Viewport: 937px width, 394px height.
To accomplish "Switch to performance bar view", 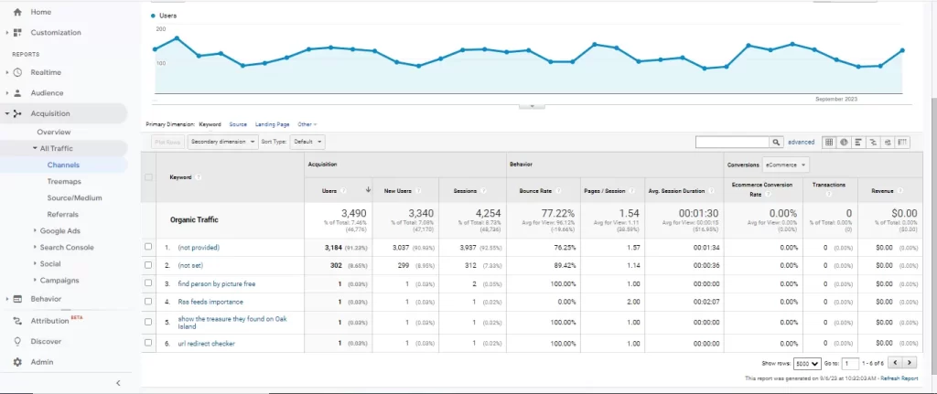I will [858, 143].
